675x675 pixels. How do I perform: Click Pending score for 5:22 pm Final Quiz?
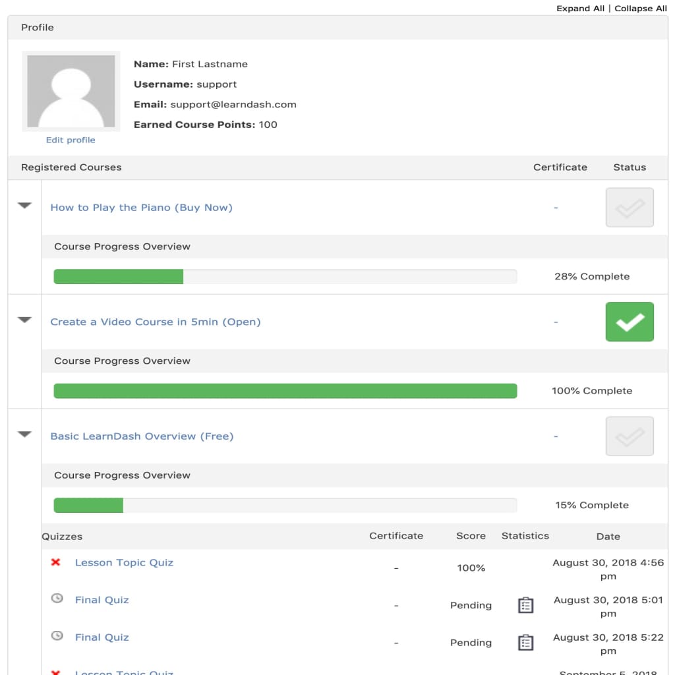point(471,643)
